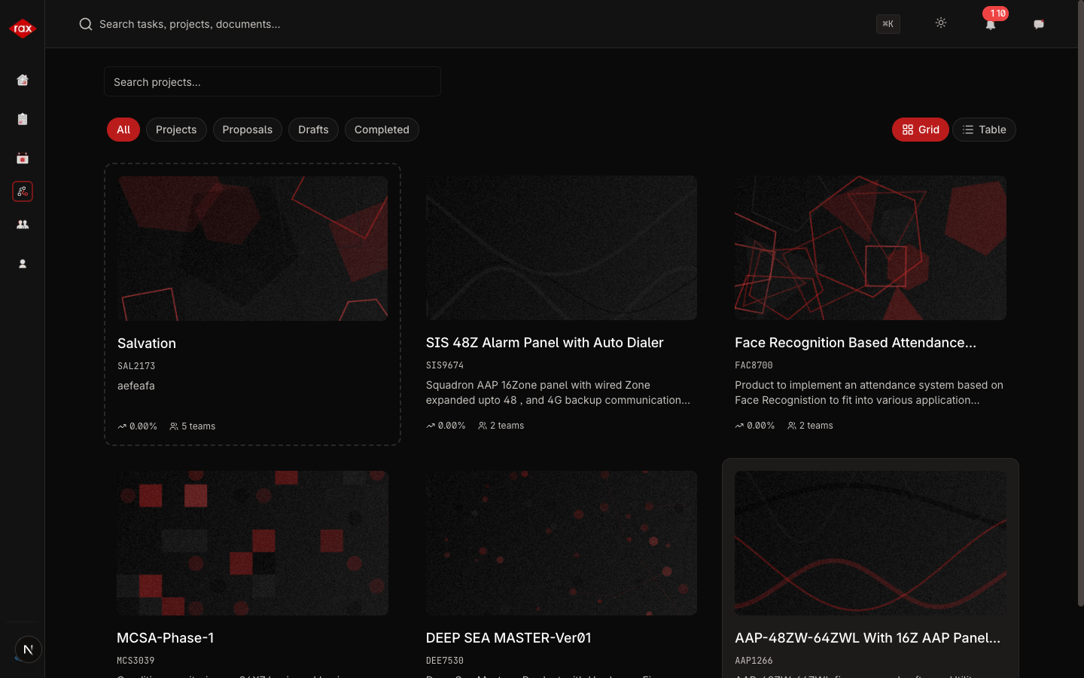This screenshot has width=1084, height=678.
Task: Open notifications bell showing 110 alerts
Action: (991, 24)
